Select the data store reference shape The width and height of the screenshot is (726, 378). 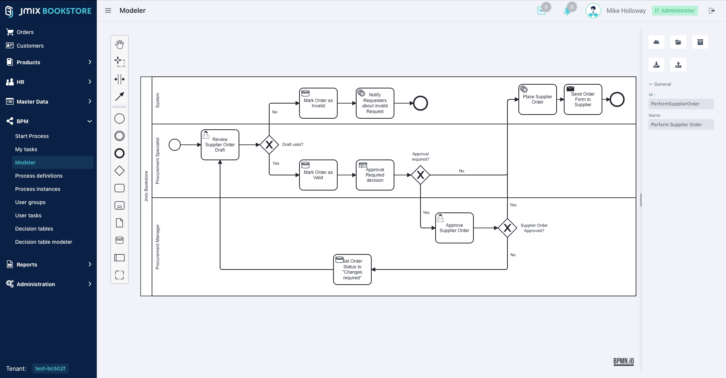(119, 240)
